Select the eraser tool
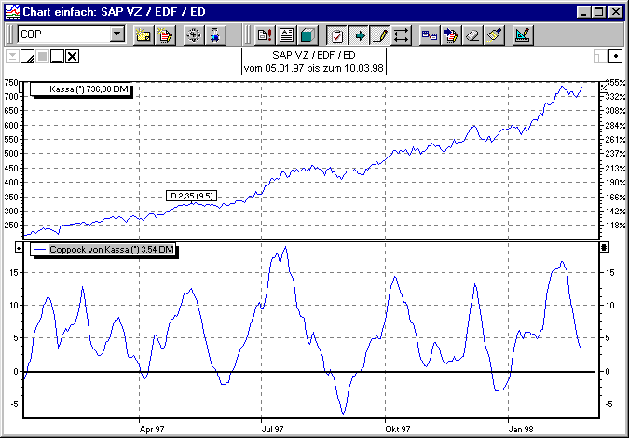The image size is (629, 438). (x=472, y=35)
